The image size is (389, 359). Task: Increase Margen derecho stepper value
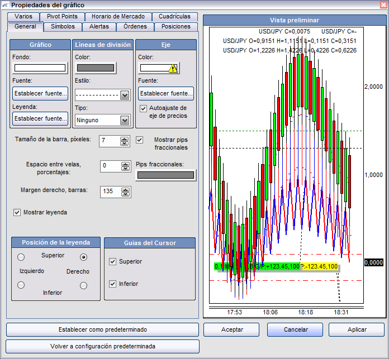(126, 189)
